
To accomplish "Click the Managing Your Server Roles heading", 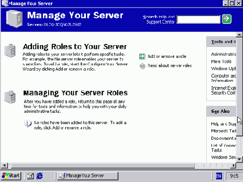I will coord(75,93).
